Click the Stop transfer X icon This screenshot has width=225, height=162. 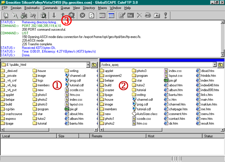tap(83, 16)
